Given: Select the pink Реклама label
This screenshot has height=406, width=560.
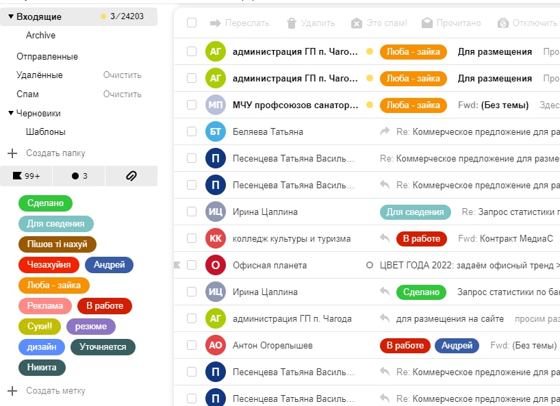Looking at the screenshot, I should (45, 306).
